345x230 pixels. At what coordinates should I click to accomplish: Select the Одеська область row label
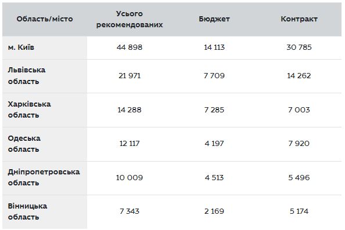pos(24,144)
